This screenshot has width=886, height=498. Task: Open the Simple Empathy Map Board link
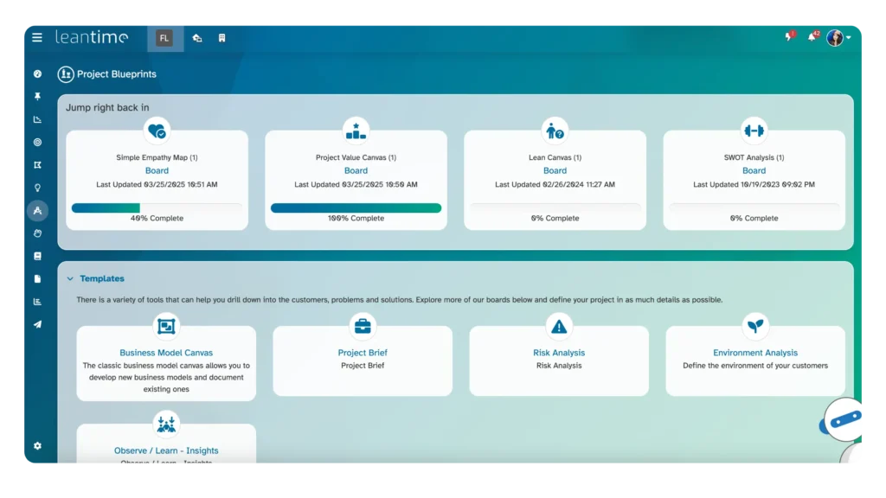pos(157,170)
